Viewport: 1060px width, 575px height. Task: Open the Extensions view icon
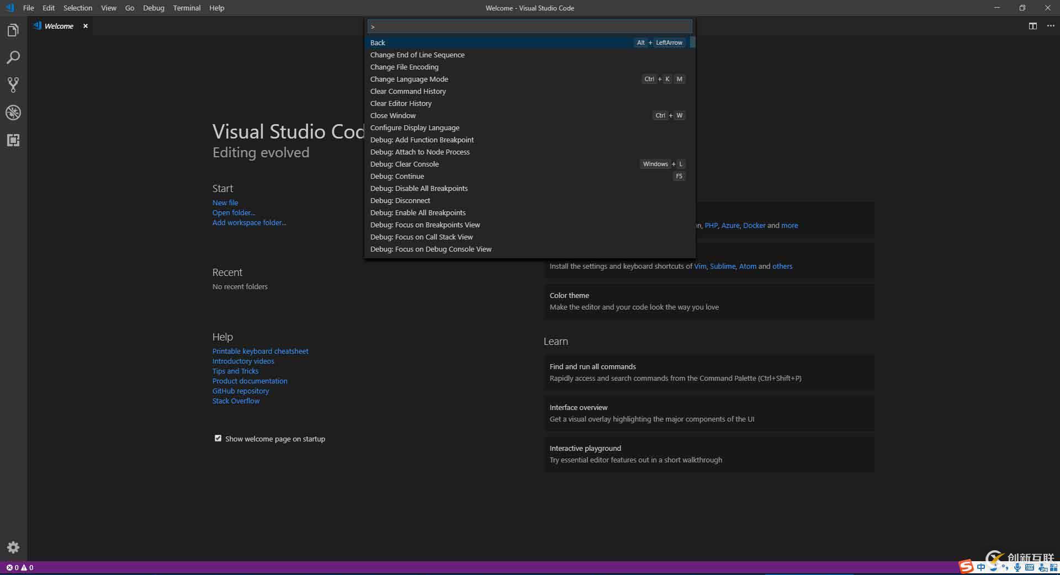pos(13,140)
